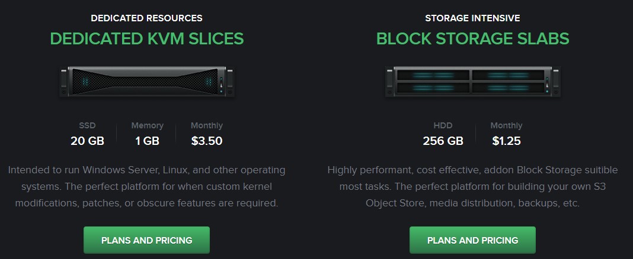633x259 pixels.
Task: Click the Dedicated KVM Slices server image
Action: 146,82
